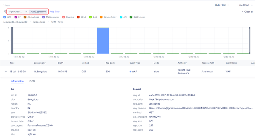
Task: Click the Src IP column header
Action: [x=60, y=63]
